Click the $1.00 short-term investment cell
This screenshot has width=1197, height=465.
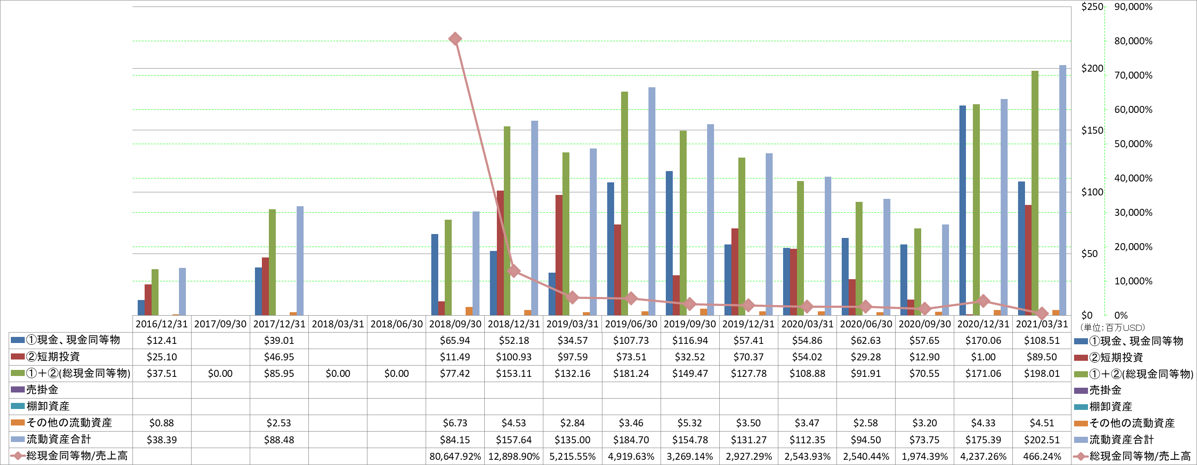983,357
